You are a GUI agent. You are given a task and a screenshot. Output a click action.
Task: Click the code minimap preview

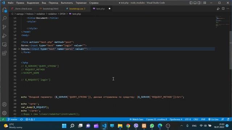(222, 21)
